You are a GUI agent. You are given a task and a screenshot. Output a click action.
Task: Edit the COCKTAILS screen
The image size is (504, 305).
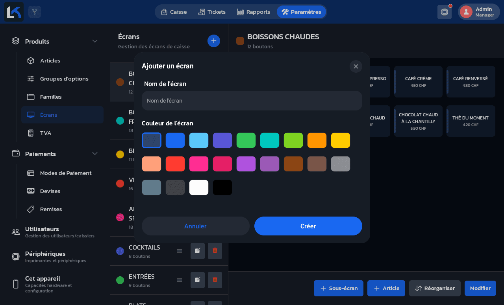coord(198,251)
